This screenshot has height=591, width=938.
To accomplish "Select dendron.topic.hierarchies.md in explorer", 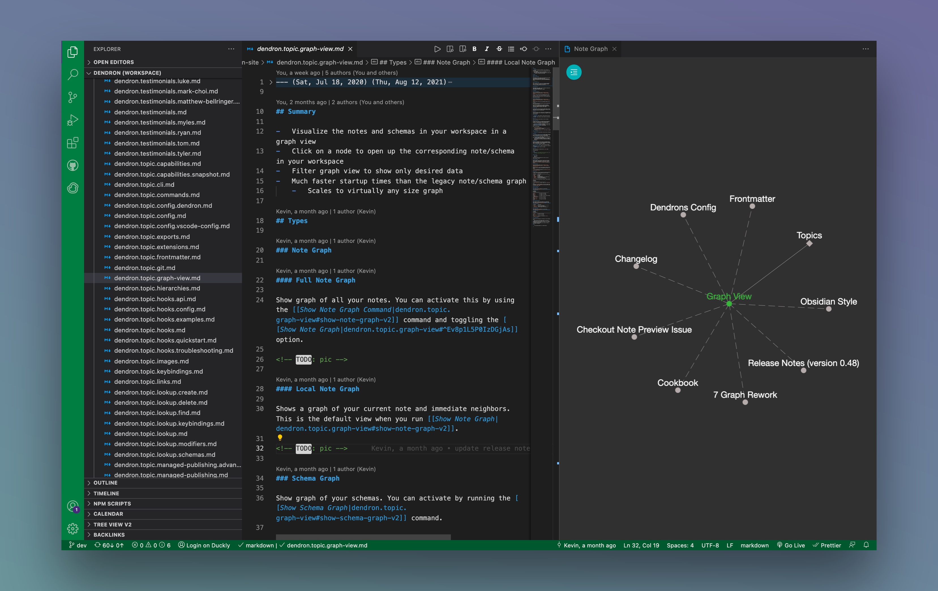I will pos(157,288).
